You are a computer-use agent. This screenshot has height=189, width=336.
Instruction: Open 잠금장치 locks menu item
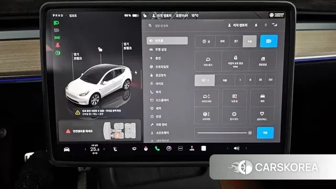coord(158,75)
